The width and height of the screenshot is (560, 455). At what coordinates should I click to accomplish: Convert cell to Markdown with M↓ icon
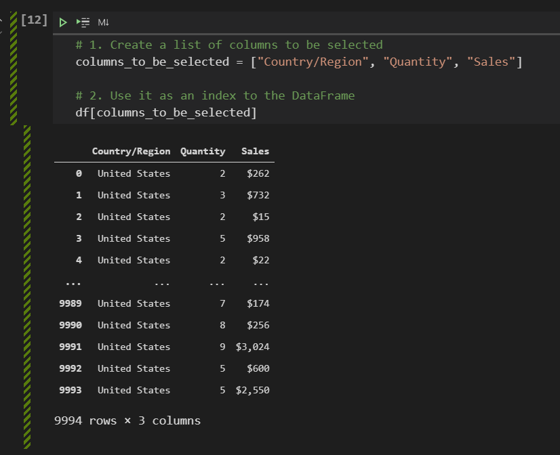coord(104,22)
